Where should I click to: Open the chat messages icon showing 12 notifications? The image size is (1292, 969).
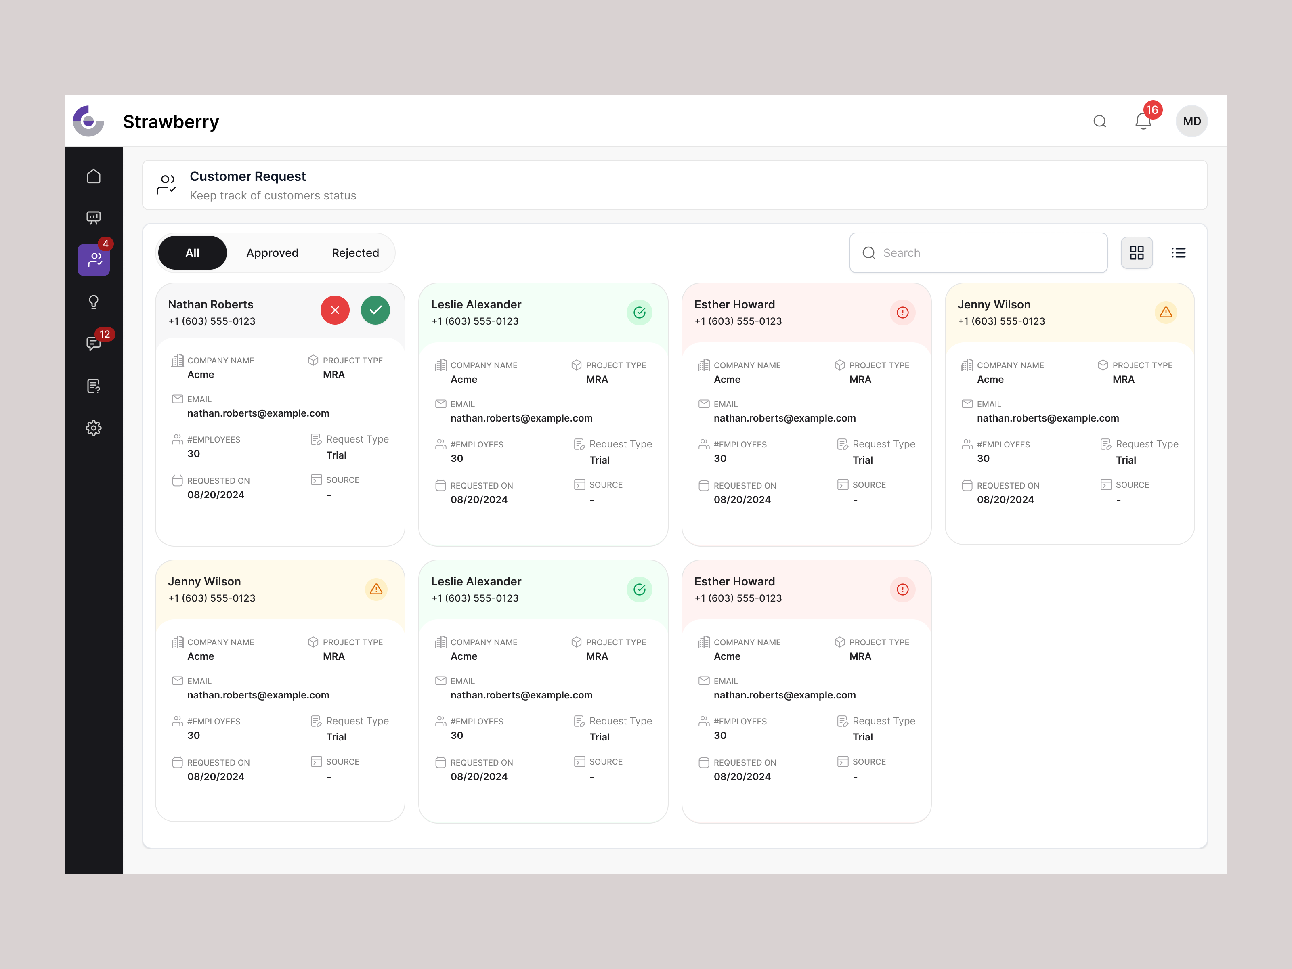[x=93, y=344]
